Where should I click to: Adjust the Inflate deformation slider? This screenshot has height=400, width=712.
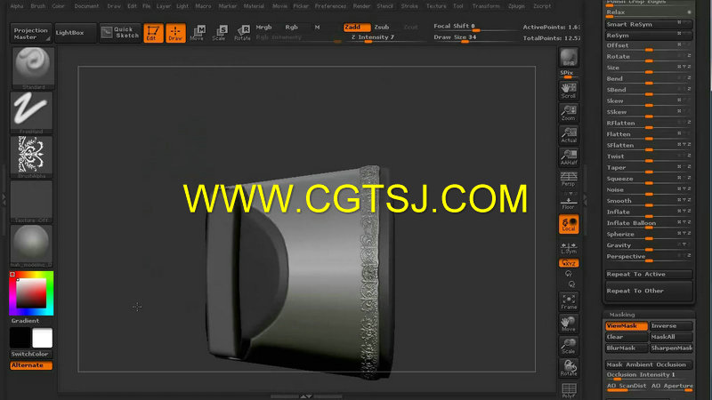pyautogui.click(x=649, y=212)
